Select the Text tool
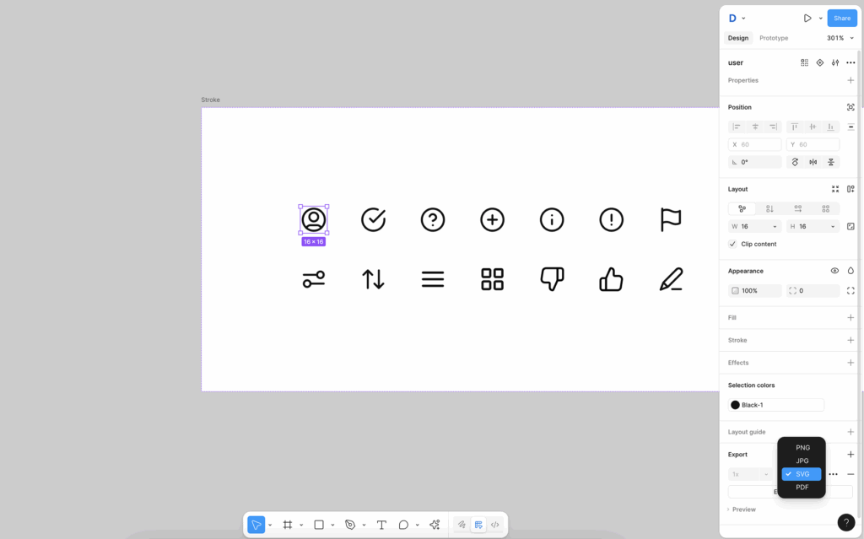 click(381, 525)
